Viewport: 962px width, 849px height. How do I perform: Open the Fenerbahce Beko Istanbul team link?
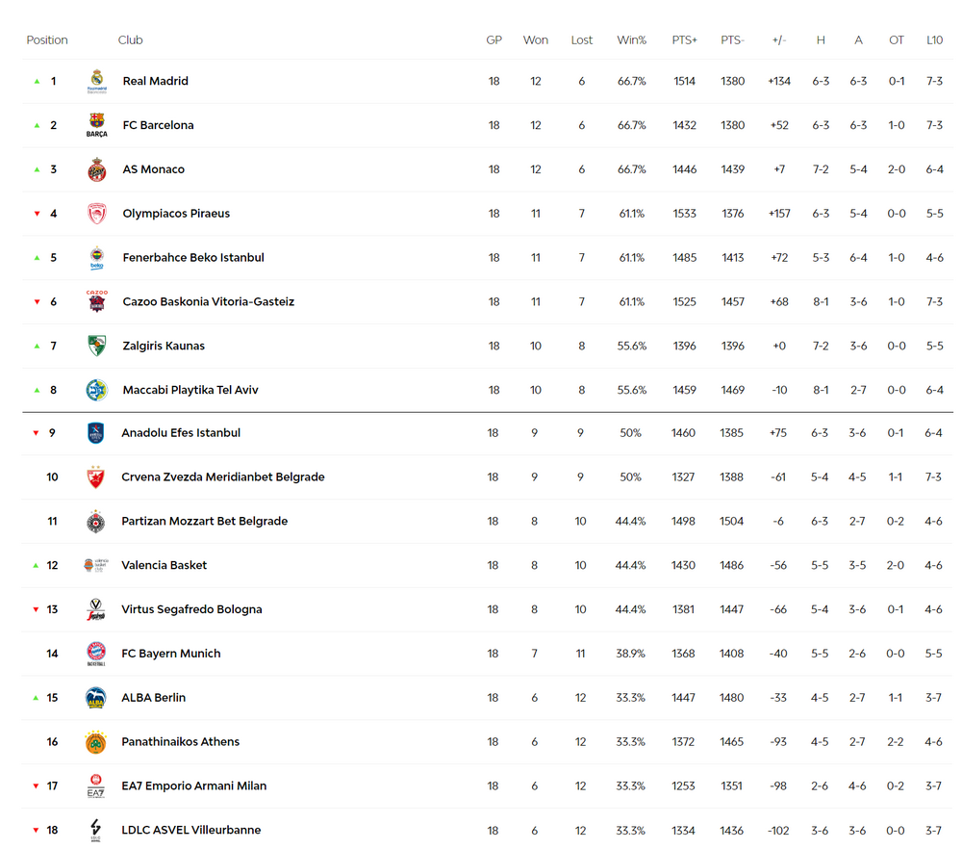pos(193,257)
